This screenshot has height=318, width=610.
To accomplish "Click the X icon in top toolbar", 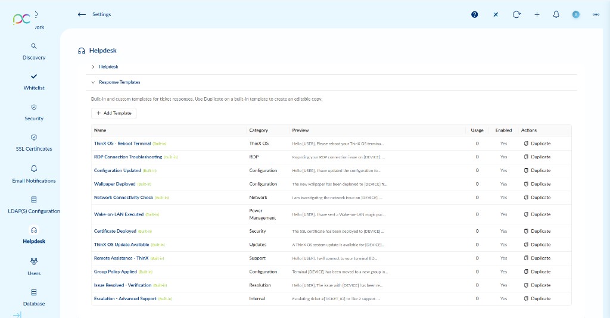I will pyautogui.click(x=496, y=14).
